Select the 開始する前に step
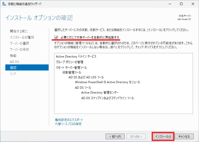Image resolution: width=199 pixels, height=142 pixels. coord(19,31)
